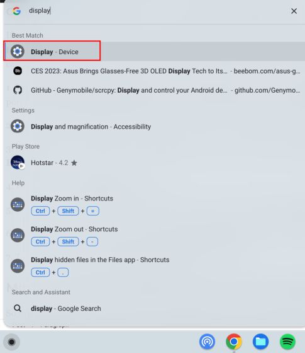This screenshot has width=305, height=353.
Task: Click the launcher circle button on the shelf
Action: (x=11, y=342)
